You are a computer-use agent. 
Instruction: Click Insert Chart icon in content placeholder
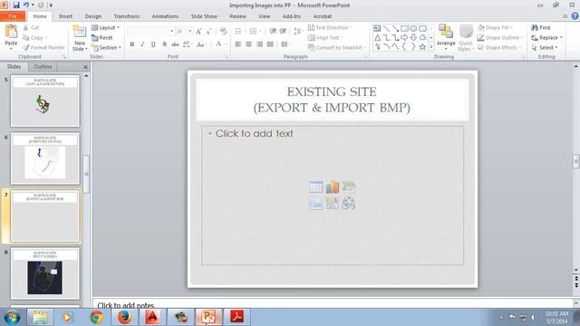(x=333, y=187)
